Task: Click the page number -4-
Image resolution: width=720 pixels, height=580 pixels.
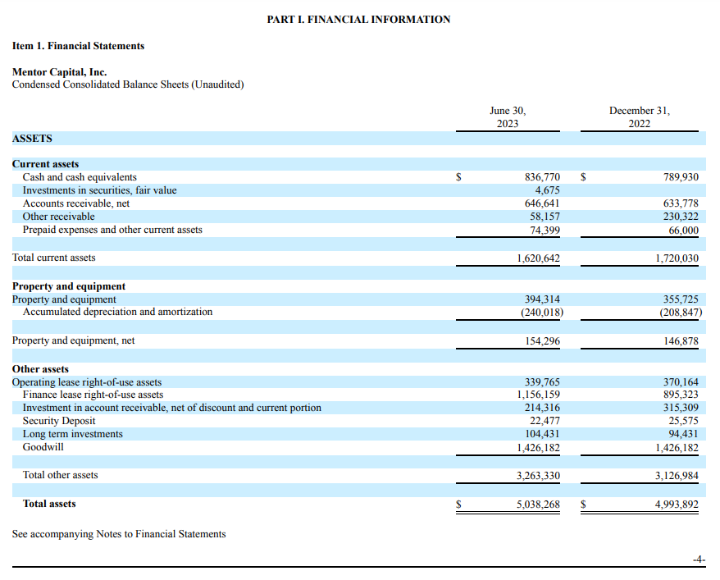Action: tap(699, 559)
